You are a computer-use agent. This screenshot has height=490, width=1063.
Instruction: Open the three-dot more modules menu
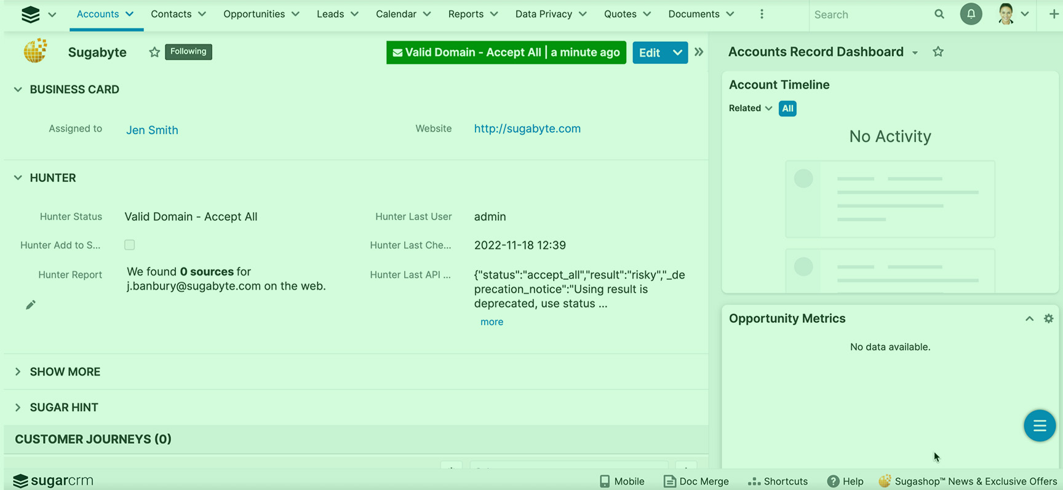762,14
